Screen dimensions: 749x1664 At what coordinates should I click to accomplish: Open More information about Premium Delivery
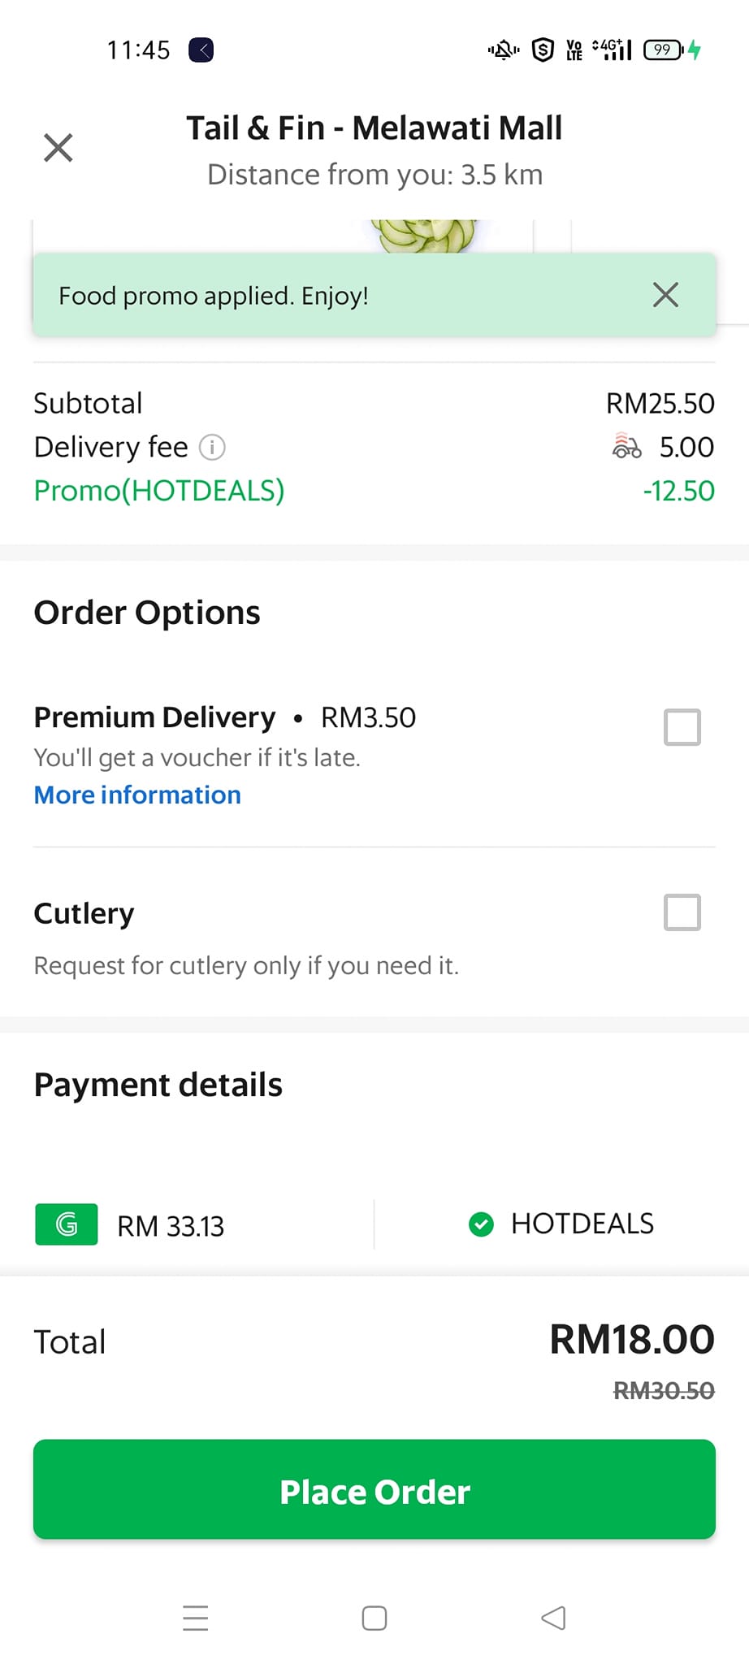coord(137,795)
